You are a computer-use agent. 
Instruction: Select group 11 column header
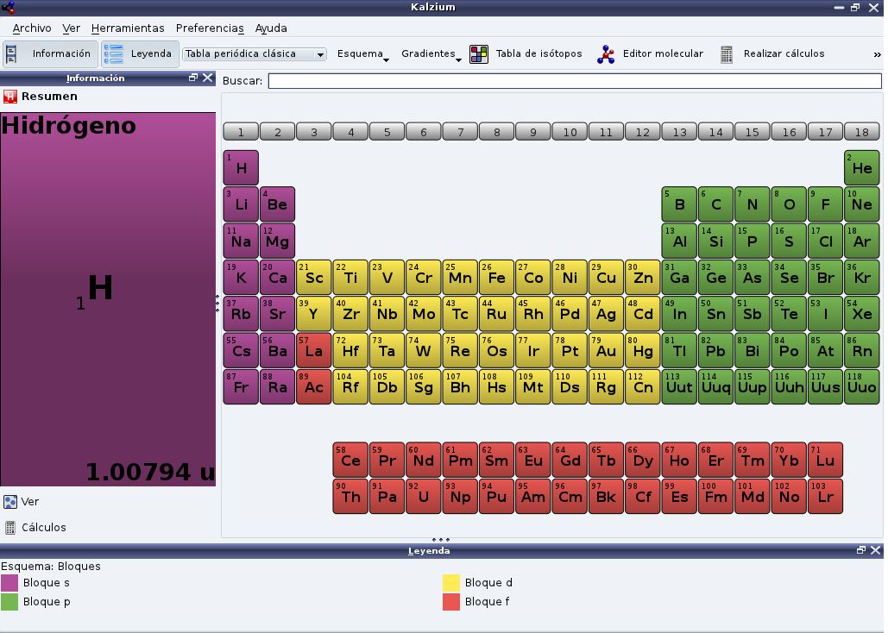[607, 132]
